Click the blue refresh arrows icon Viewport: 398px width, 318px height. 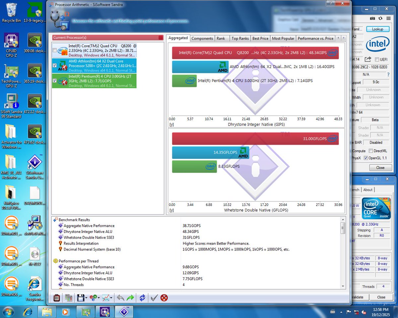[x=142, y=298]
